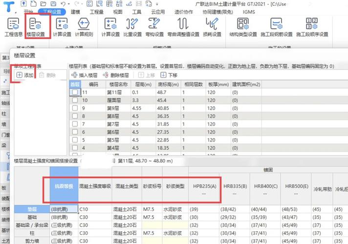
Task: Click the undo arrow icon
Action: click(x=63, y=4)
